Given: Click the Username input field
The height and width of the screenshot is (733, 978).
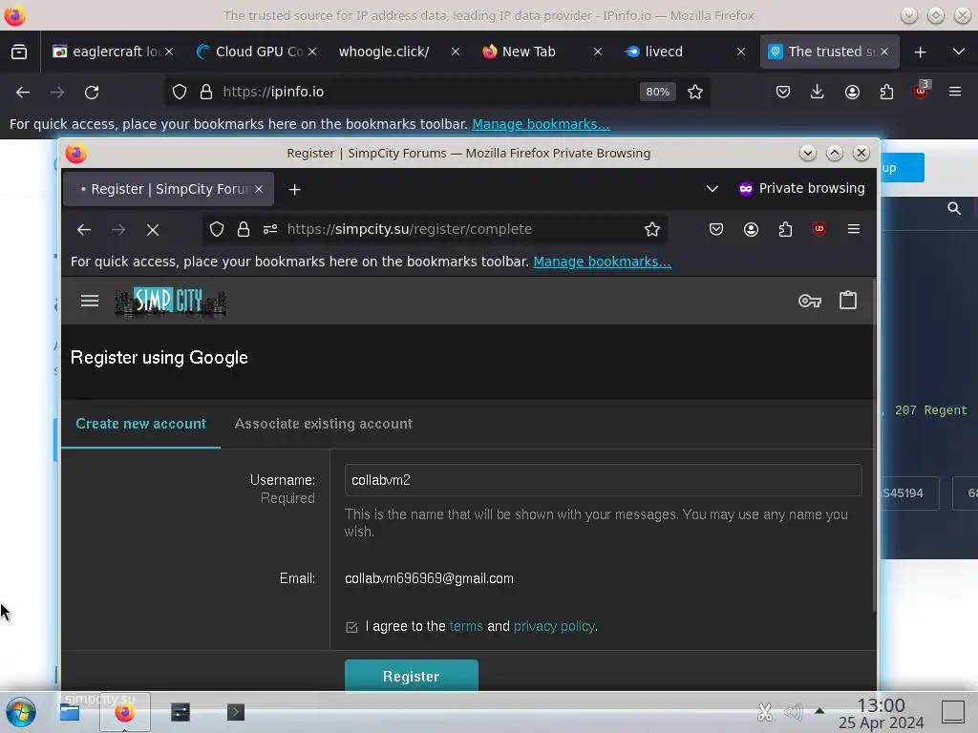Looking at the screenshot, I should [604, 480].
